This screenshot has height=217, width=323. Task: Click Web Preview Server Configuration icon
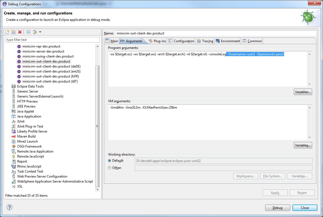point(14,176)
